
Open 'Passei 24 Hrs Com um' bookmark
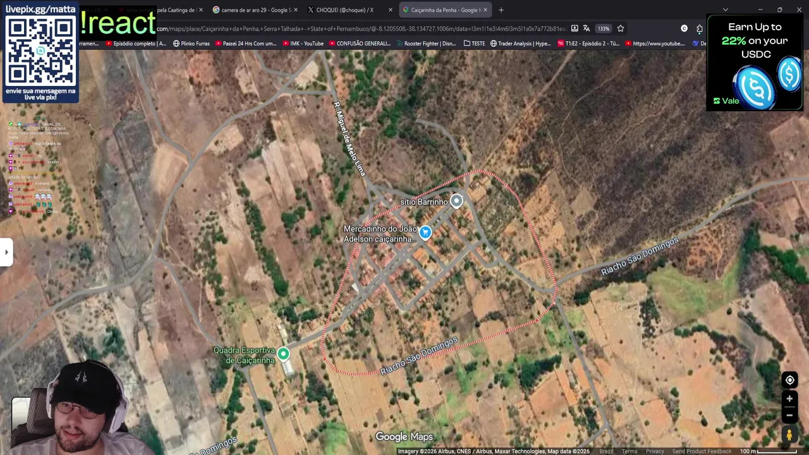click(246, 44)
